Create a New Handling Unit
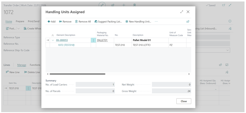The width and height of the screenshot is (246, 113). tap(138, 22)
